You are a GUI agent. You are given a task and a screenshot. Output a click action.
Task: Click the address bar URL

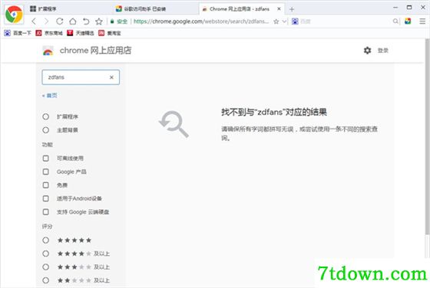pyautogui.click(x=200, y=21)
